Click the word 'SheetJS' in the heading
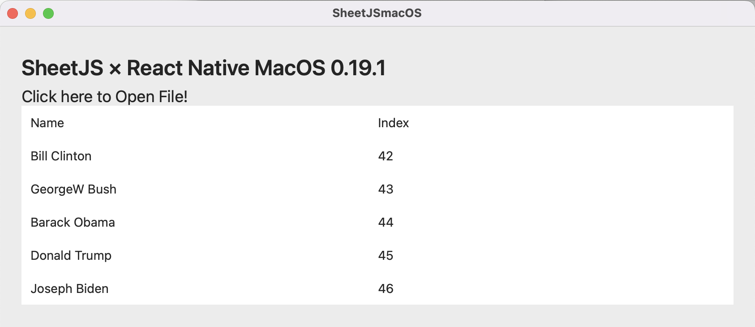The height and width of the screenshot is (327, 755). (62, 68)
